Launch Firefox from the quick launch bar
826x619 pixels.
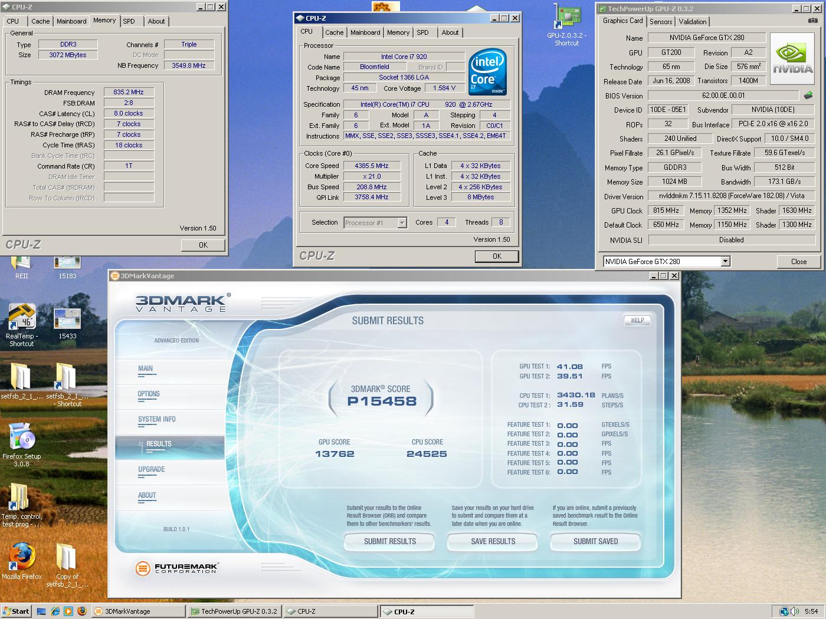point(82,611)
